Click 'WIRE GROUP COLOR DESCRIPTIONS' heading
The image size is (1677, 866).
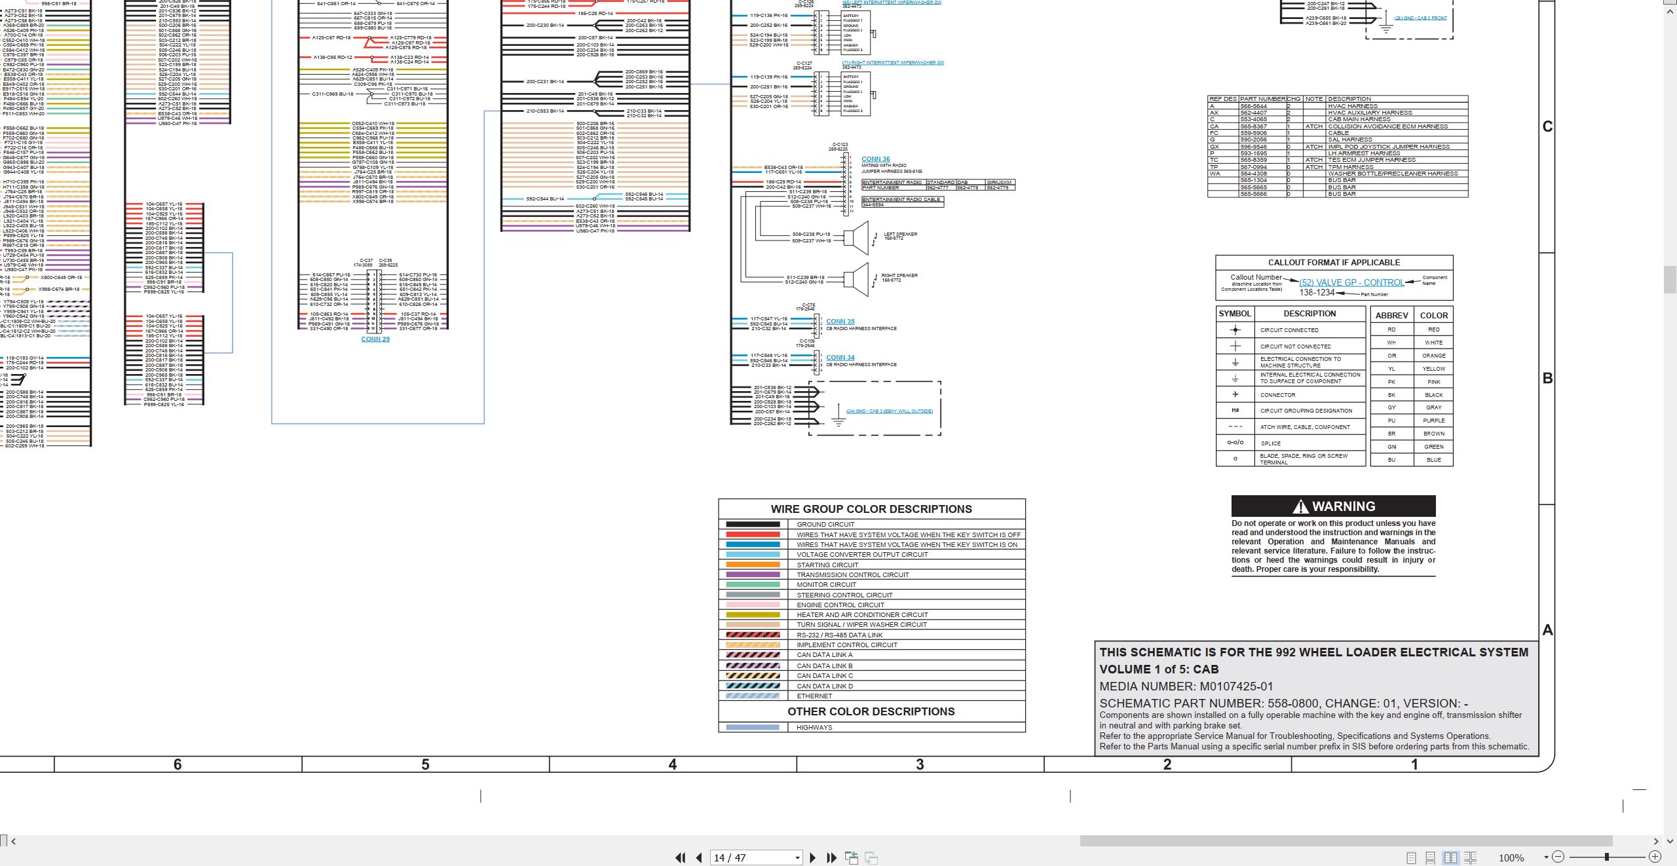point(871,509)
